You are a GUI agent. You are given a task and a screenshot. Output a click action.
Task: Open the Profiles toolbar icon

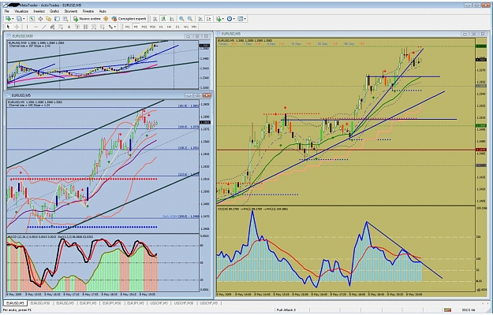point(19,19)
